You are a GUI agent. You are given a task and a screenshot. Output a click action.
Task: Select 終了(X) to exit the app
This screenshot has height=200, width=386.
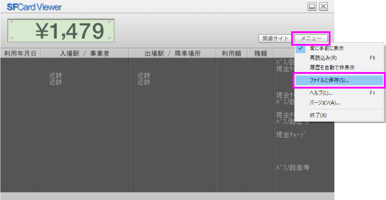click(x=318, y=115)
